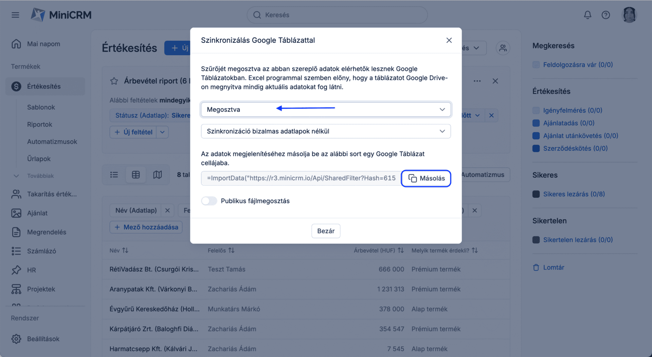Expand dropdown next to status condition
652x357 pixels.
pyautogui.click(x=477, y=116)
